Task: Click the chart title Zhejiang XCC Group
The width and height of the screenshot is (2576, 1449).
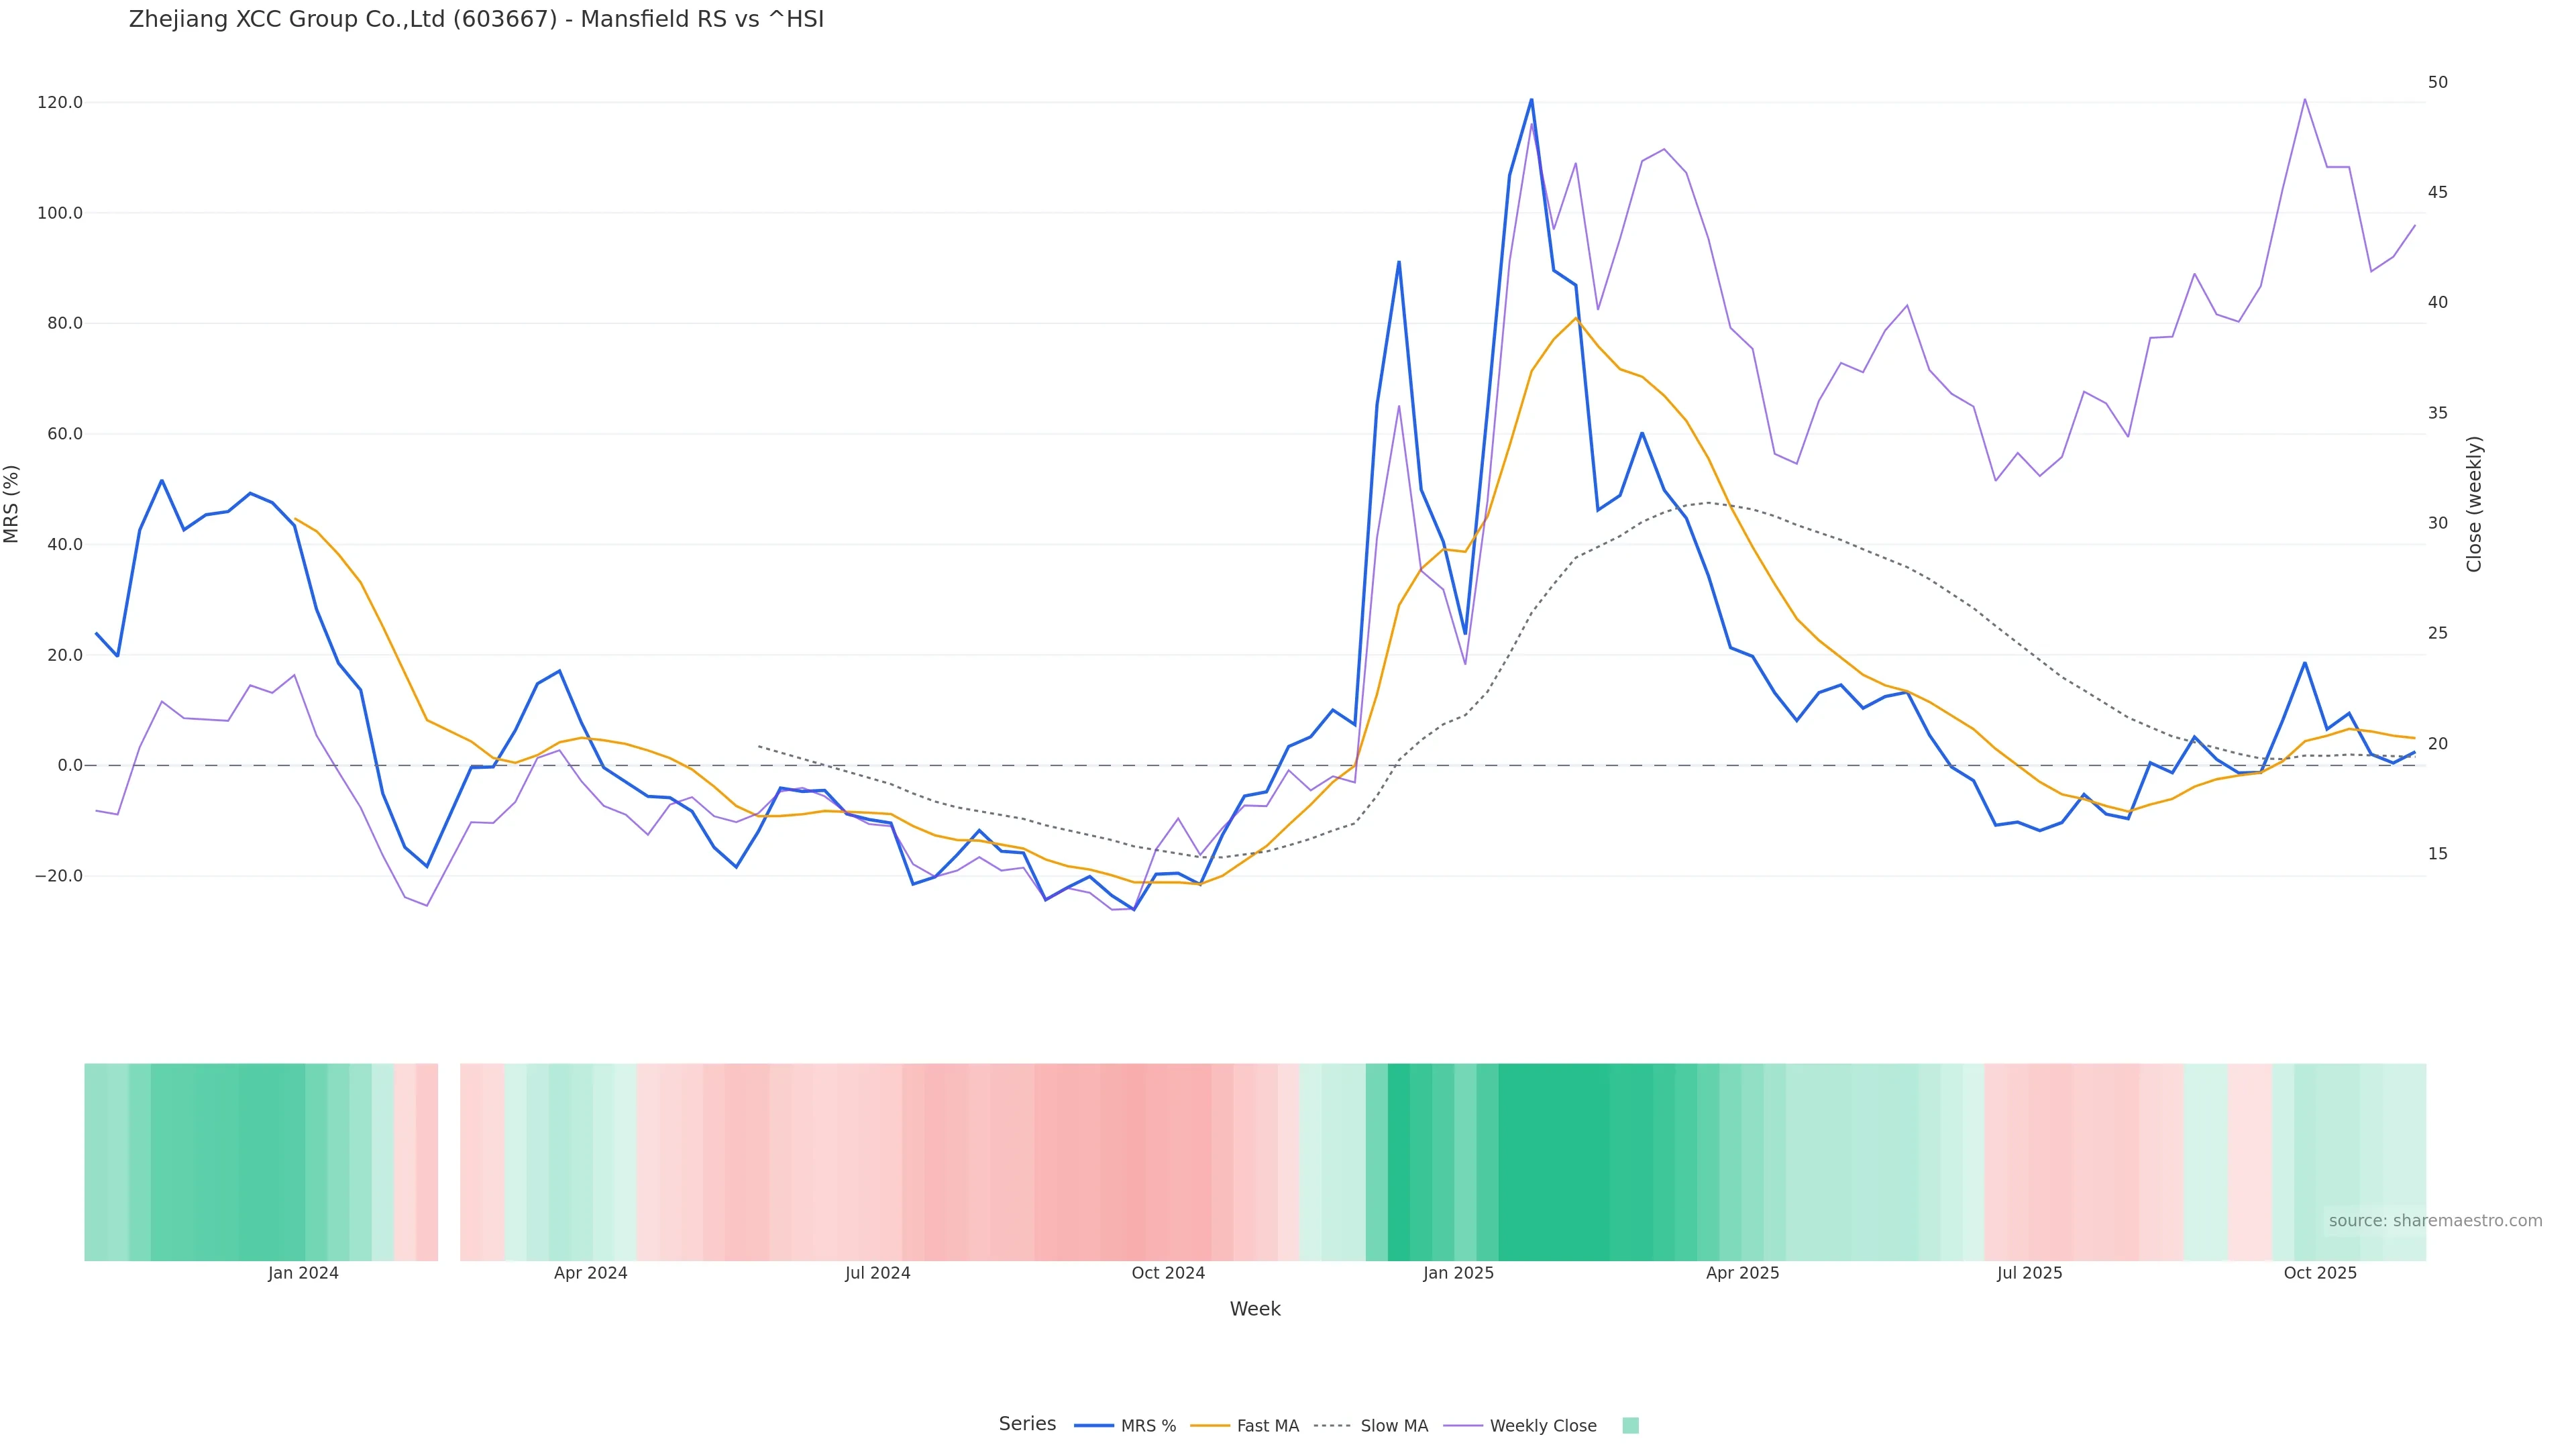Action: (x=476, y=19)
